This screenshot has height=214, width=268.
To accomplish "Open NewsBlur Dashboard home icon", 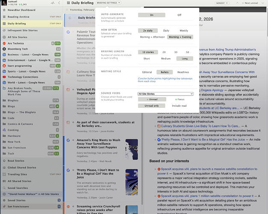I will pos(4,10).
